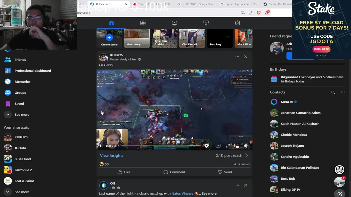
Task: Click the browser share page icon
Action: pyautogui.click(x=250, y=13)
